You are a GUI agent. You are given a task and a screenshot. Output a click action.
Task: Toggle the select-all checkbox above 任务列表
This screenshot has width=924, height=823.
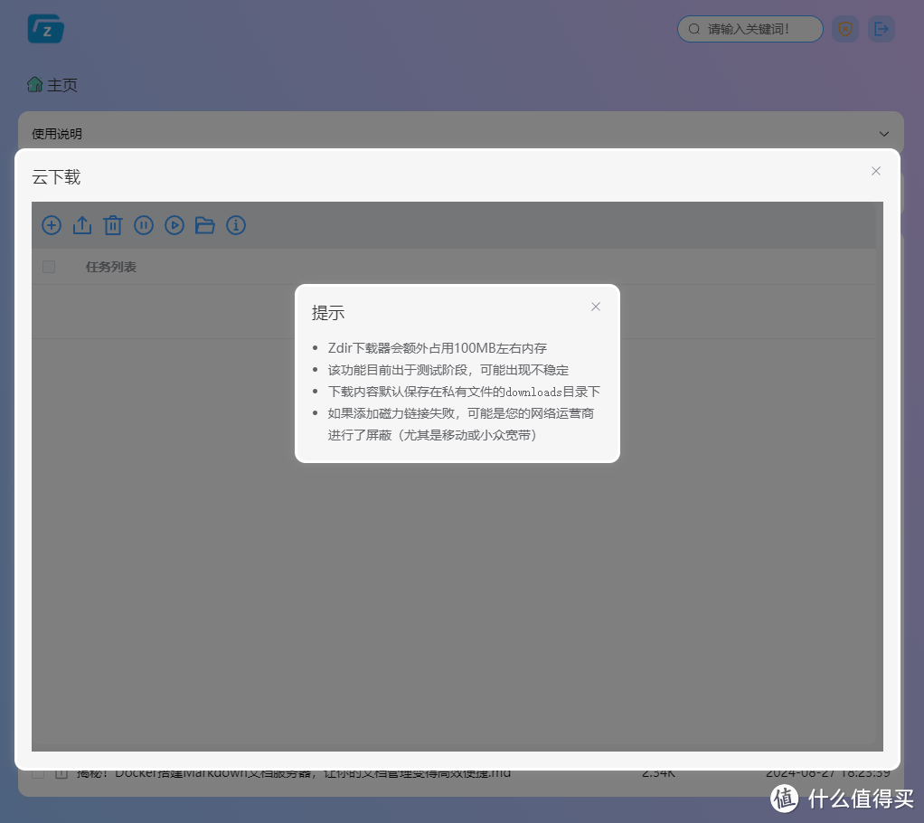coord(48,266)
